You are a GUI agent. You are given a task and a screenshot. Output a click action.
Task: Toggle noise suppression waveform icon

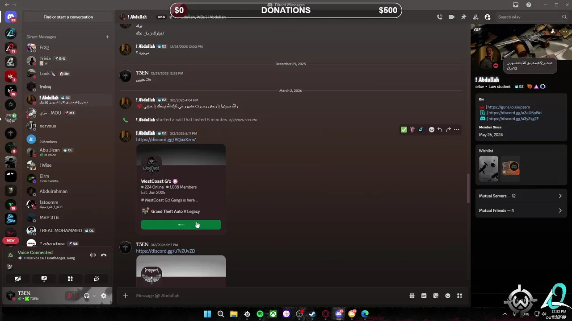(x=93, y=255)
